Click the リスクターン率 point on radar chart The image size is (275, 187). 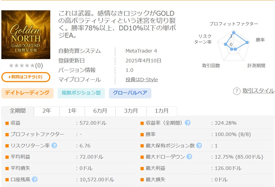pyautogui.click(x=226, y=44)
